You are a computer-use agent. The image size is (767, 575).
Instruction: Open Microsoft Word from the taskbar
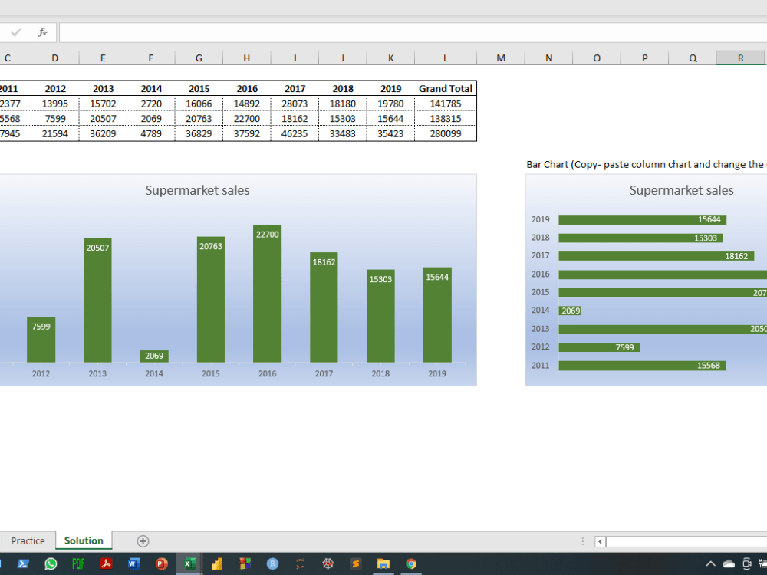click(x=134, y=563)
